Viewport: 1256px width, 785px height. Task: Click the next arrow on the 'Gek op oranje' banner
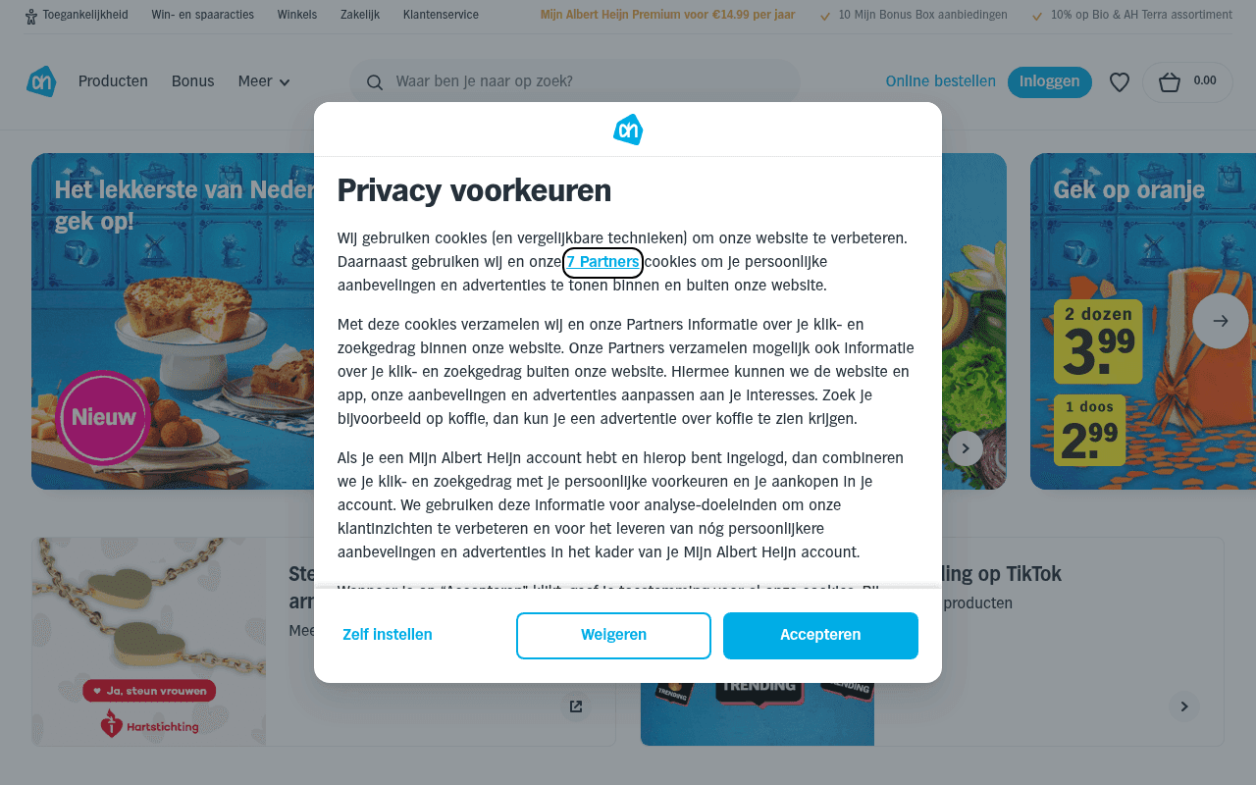click(x=1220, y=321)
